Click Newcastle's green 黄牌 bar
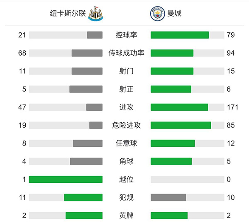The width and height of the screenshot is (249, 223). [x=84, y=216]
